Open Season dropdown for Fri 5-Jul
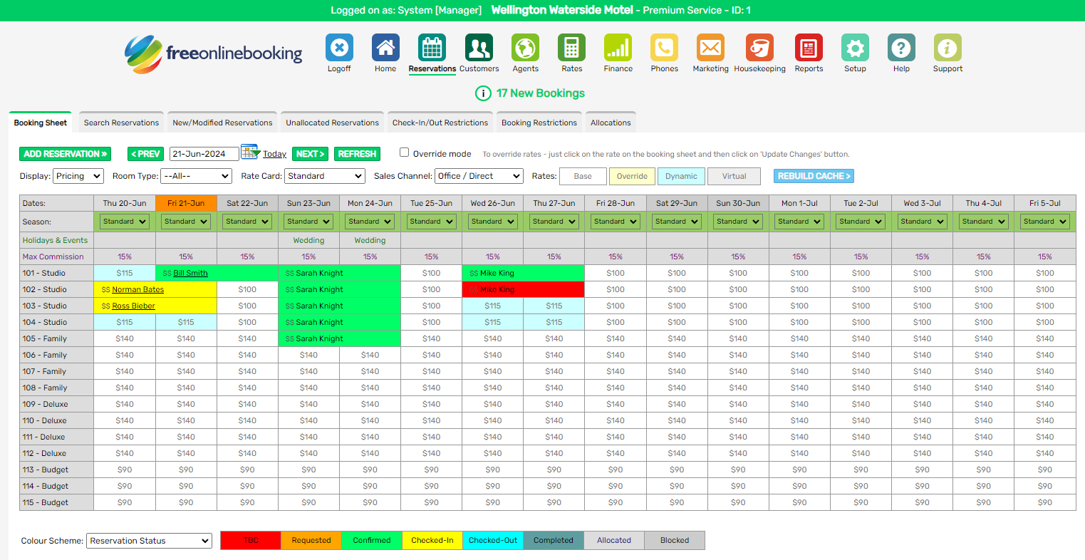This screenshot has height=560, width=1085. [x=1045, y=222]
